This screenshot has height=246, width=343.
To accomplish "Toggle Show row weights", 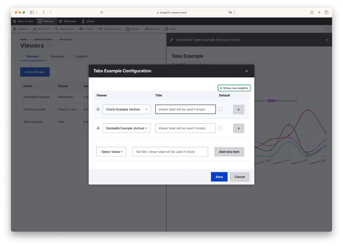I will [x=234, y=88].
